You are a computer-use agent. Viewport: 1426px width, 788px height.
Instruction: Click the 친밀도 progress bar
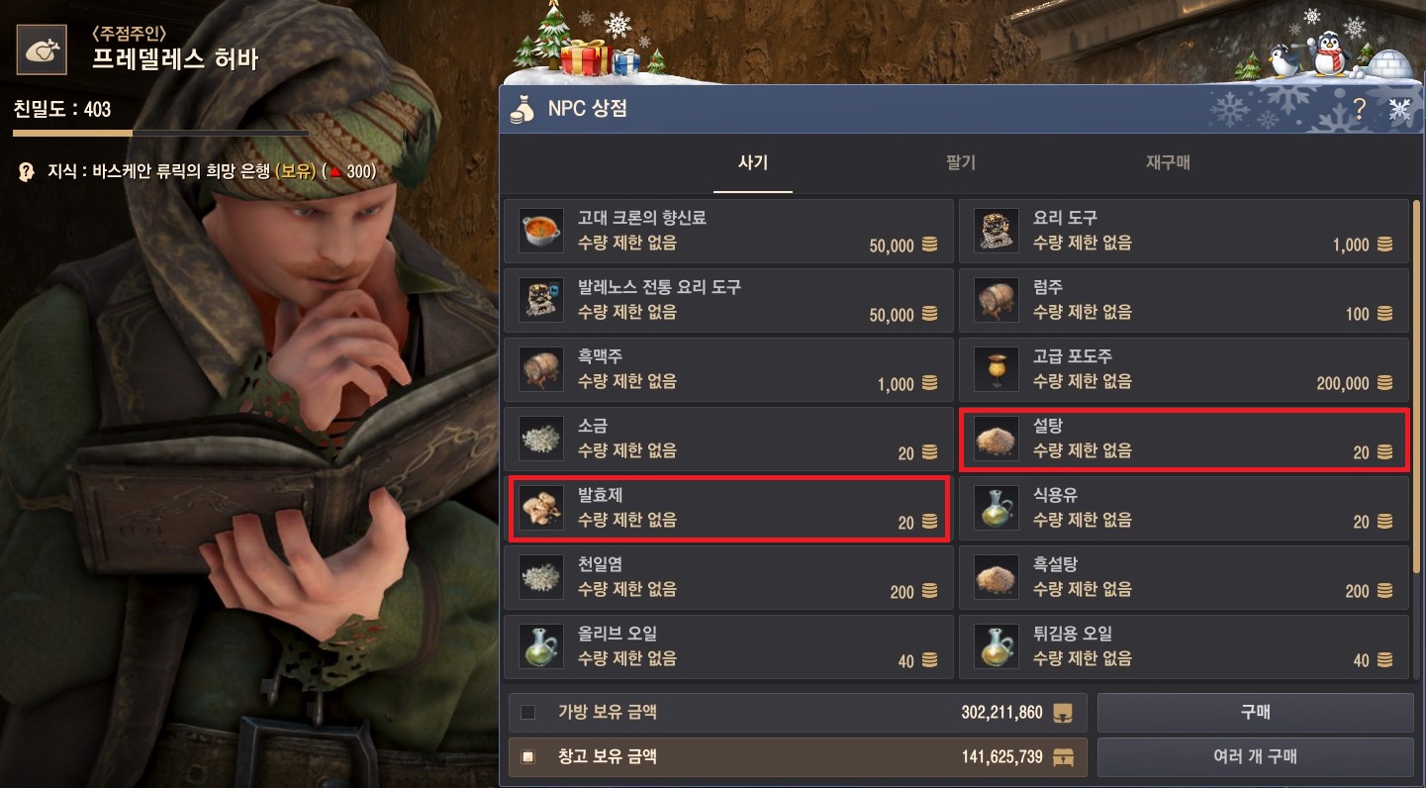click(160, 133)
